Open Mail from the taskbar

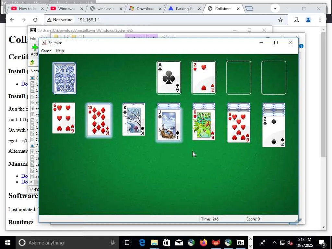(179, 243)
